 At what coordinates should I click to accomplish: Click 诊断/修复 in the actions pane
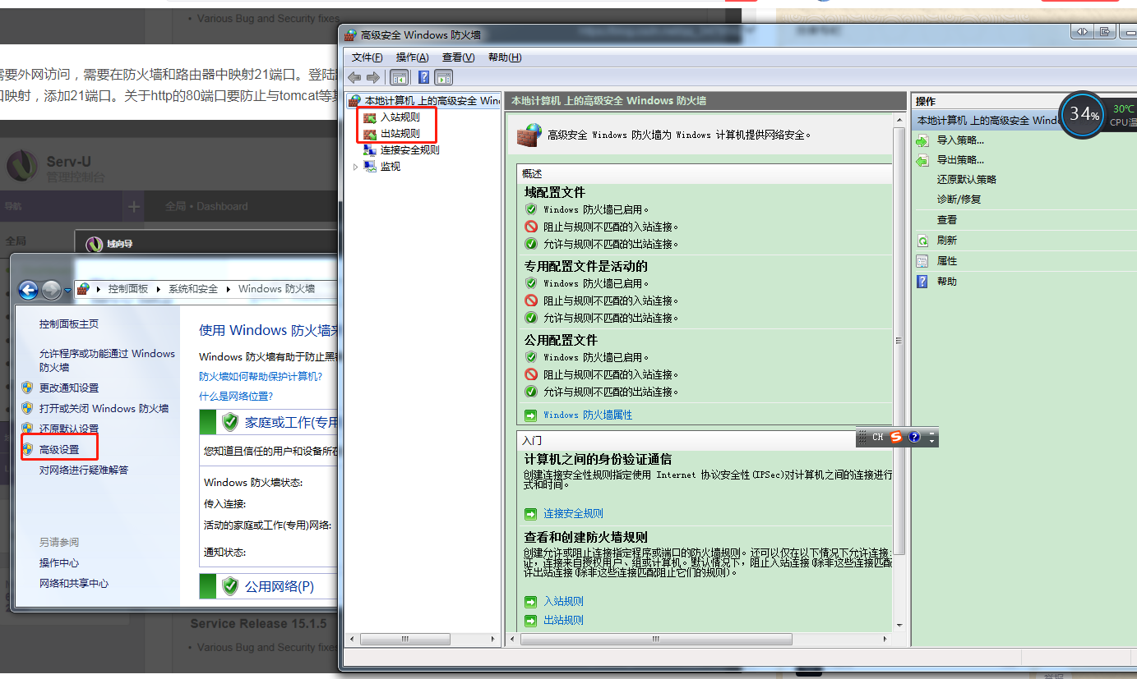959,200
